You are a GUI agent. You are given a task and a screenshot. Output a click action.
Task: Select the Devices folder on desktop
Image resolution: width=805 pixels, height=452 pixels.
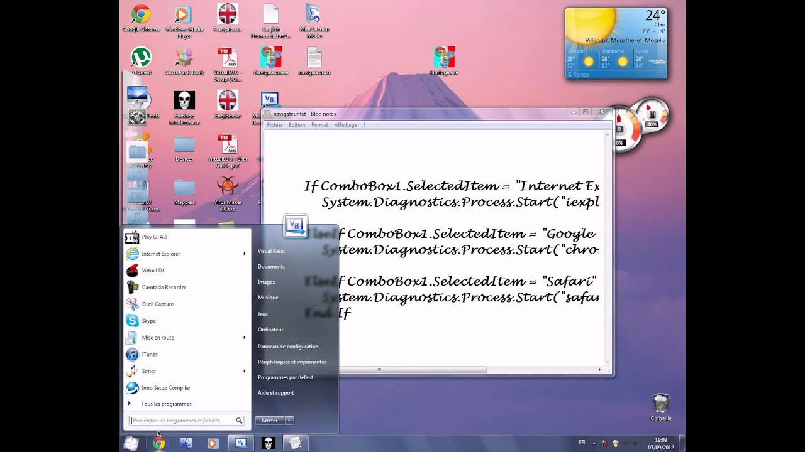click(184, 148)
